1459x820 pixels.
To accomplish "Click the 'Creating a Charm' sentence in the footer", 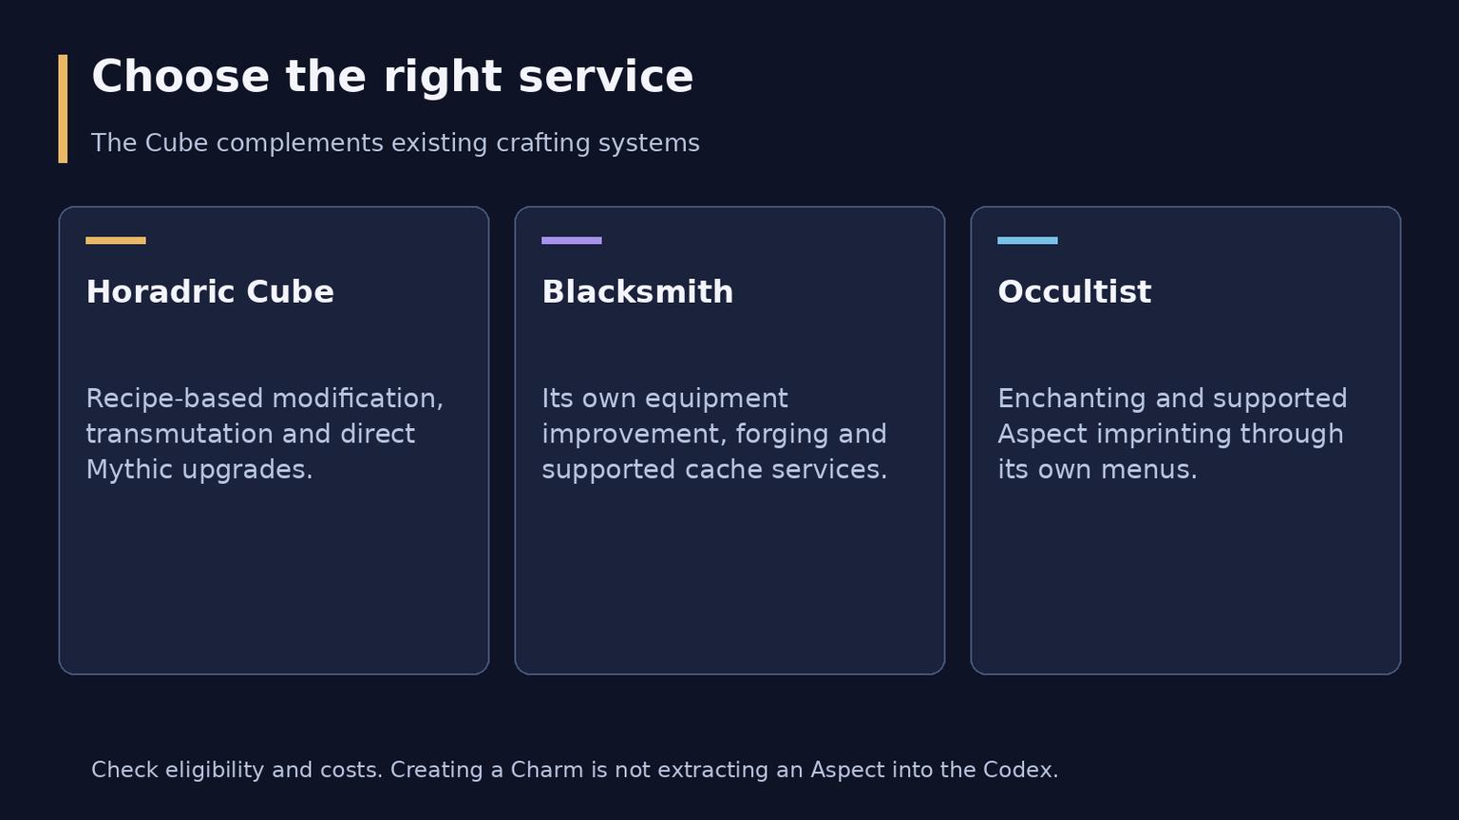I will (x=724, y=770).
